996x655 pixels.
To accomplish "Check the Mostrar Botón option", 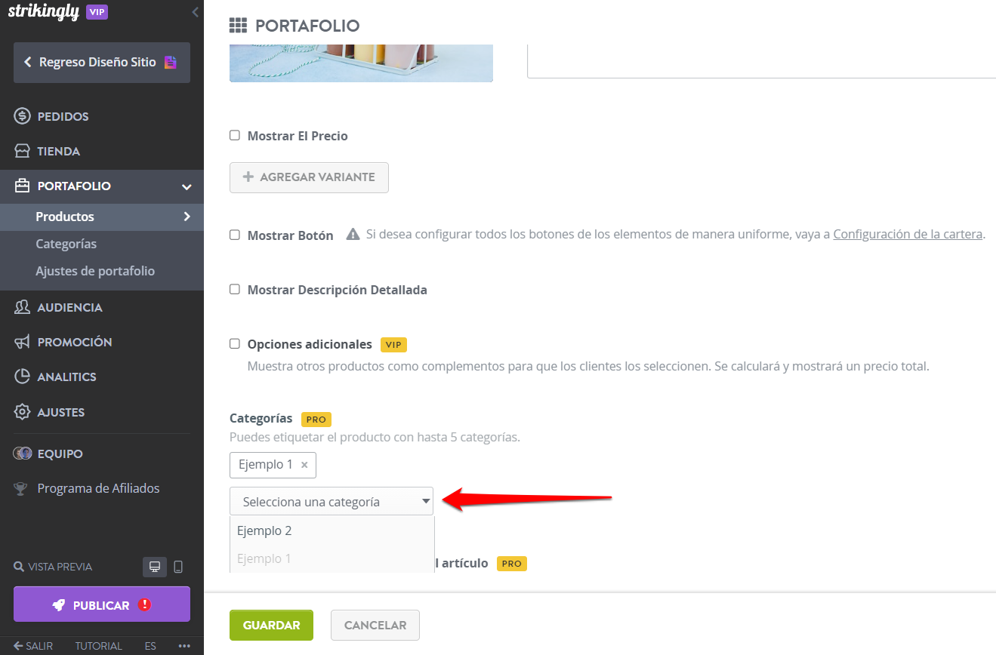I will [235, 235].
